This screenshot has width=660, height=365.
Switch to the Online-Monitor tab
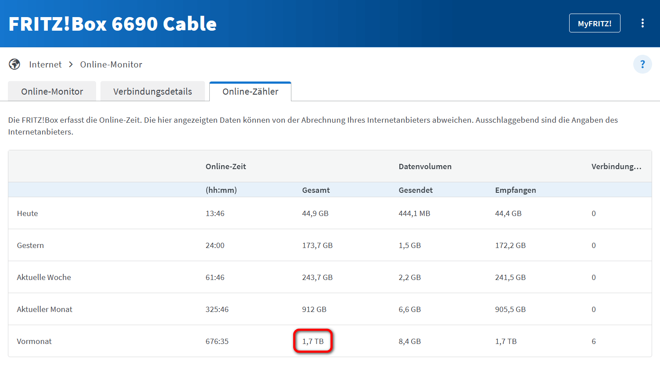point(52,92)
